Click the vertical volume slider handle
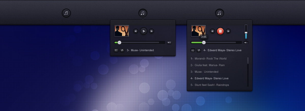 [x=246, y=33]
